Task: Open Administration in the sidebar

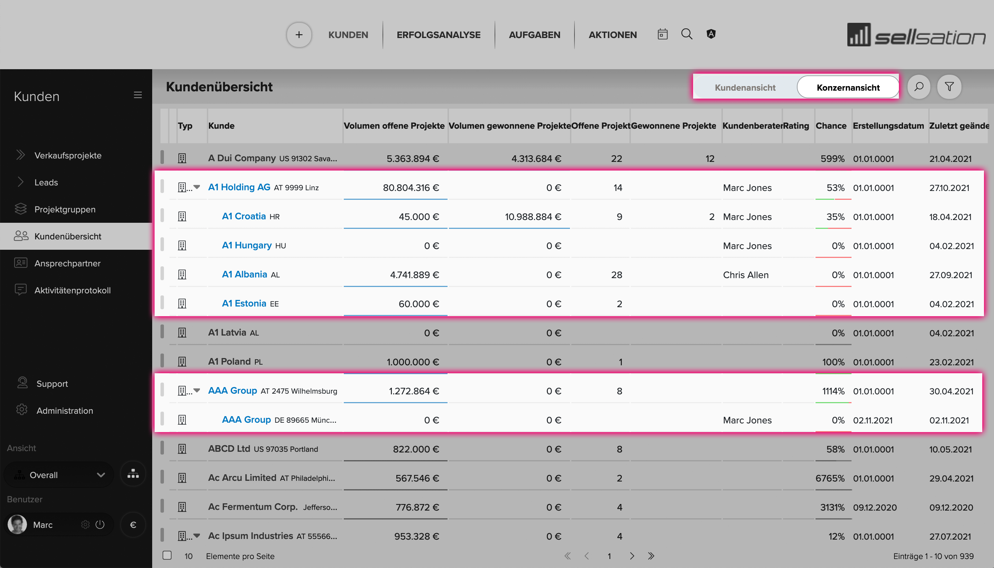Action: (65, 410)
